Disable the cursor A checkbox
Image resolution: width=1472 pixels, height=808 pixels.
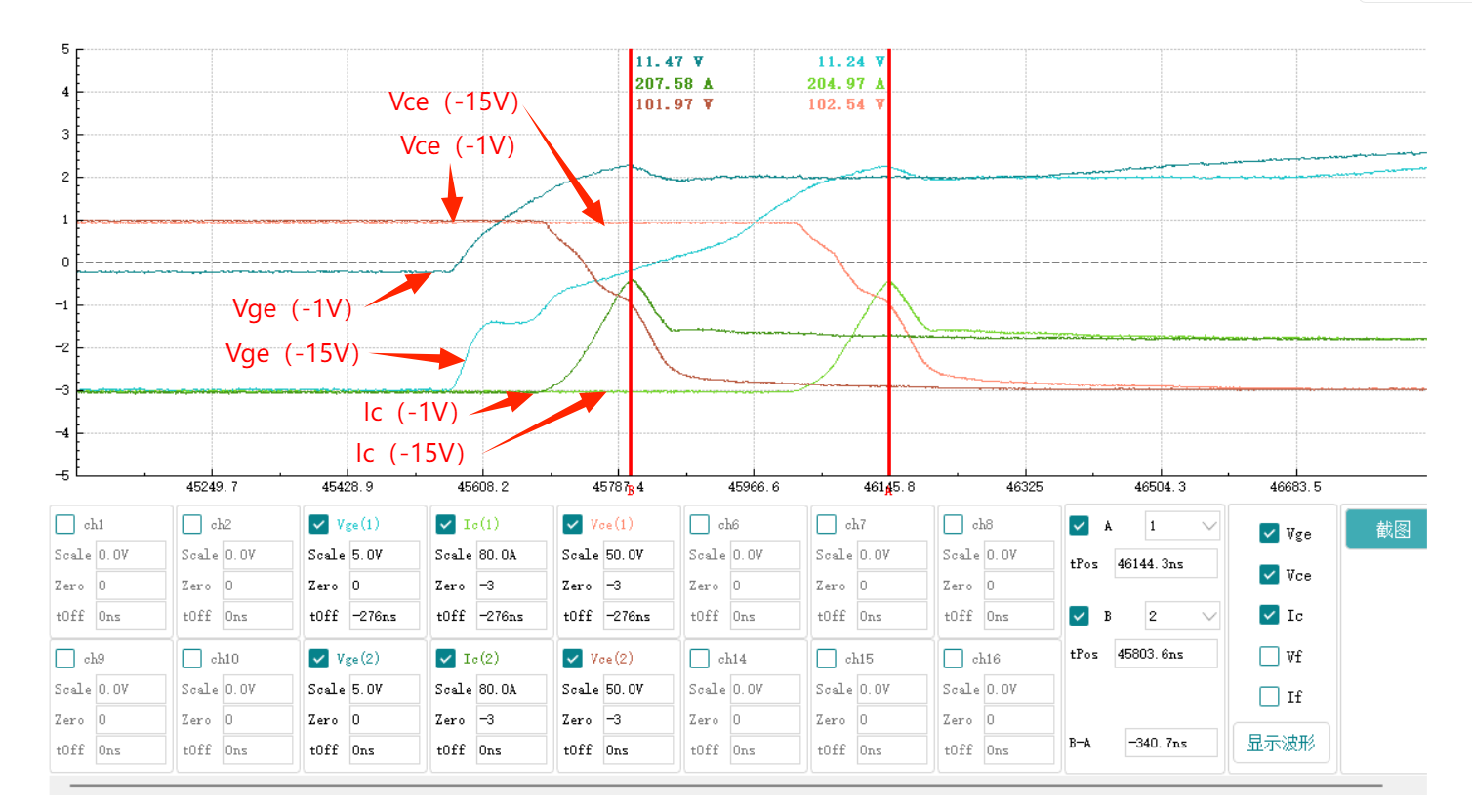(x=1079, y=526)
